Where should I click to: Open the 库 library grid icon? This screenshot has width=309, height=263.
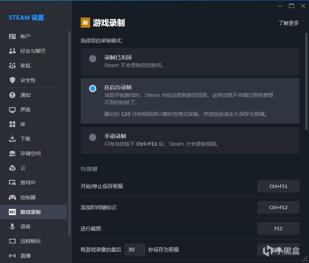click(x=12, y=124)
